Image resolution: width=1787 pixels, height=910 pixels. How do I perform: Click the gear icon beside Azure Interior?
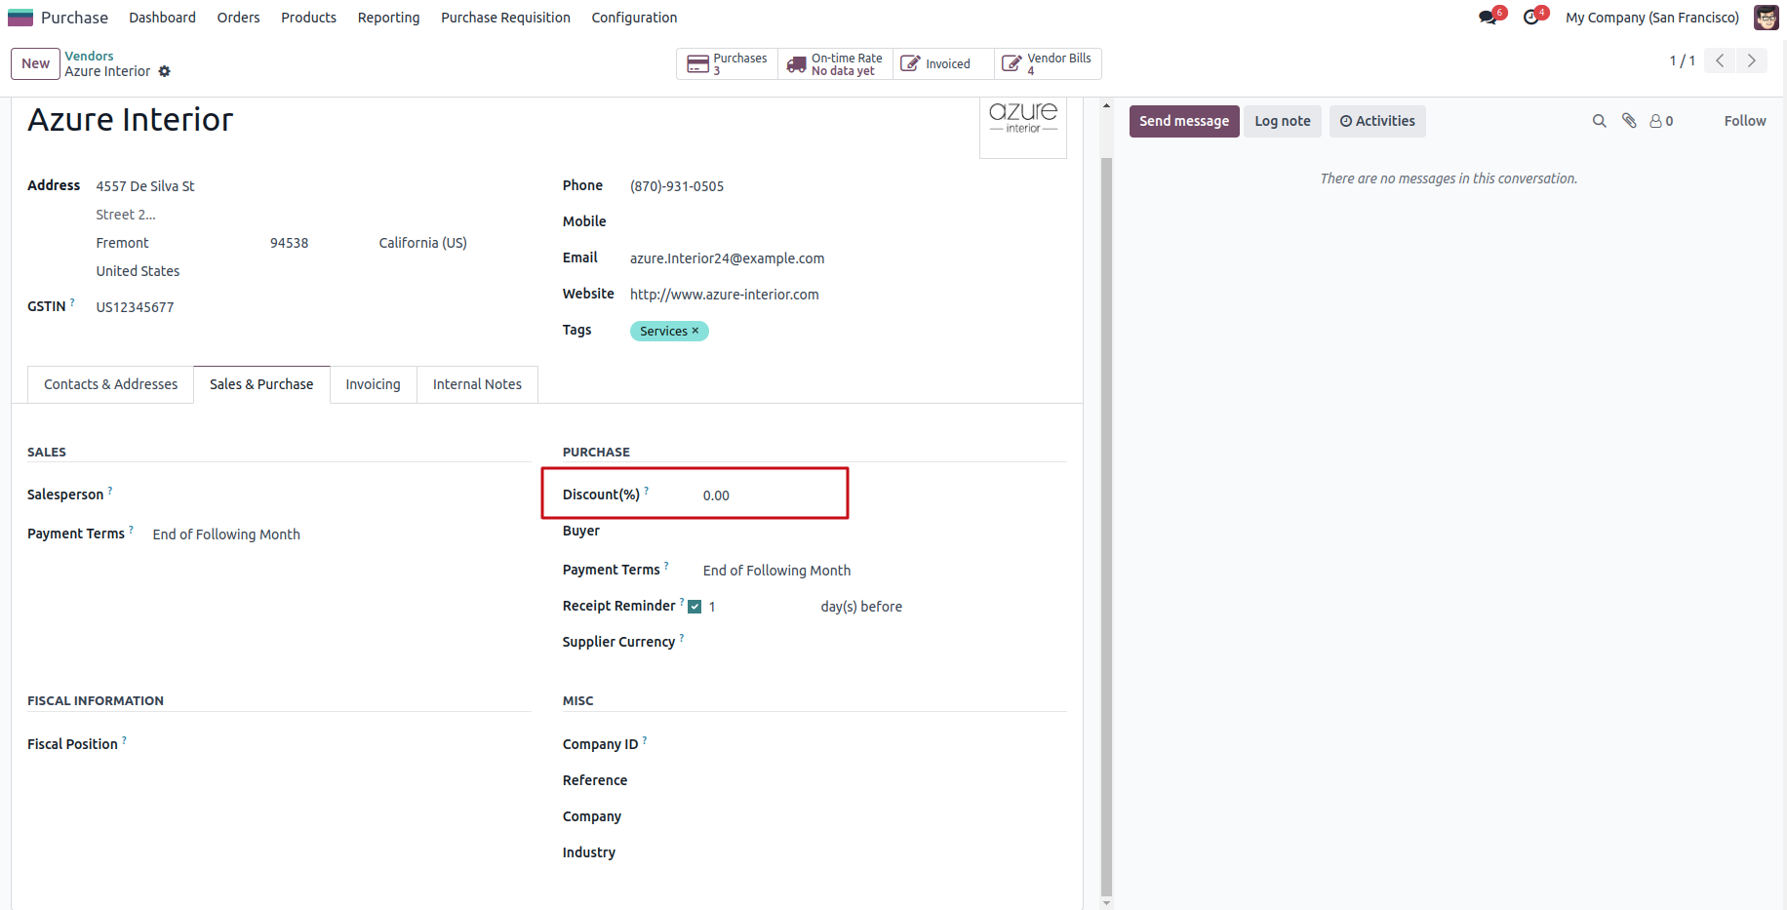(165, 71)
